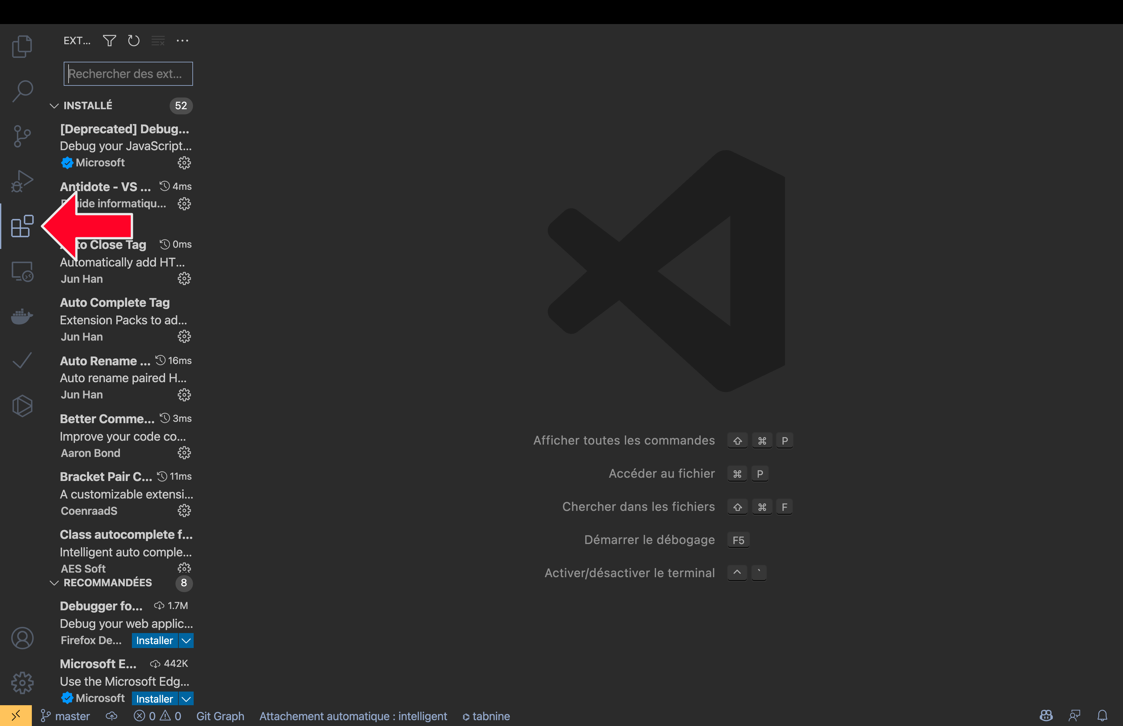This screenshot has height=726, width=1123.
Task: Open the Search view in activity bar
Action: coord(22,91)
